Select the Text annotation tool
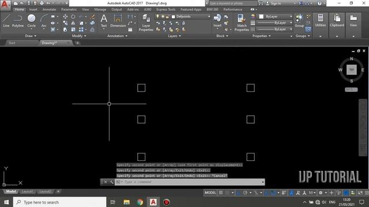 [x=104, y=21]
